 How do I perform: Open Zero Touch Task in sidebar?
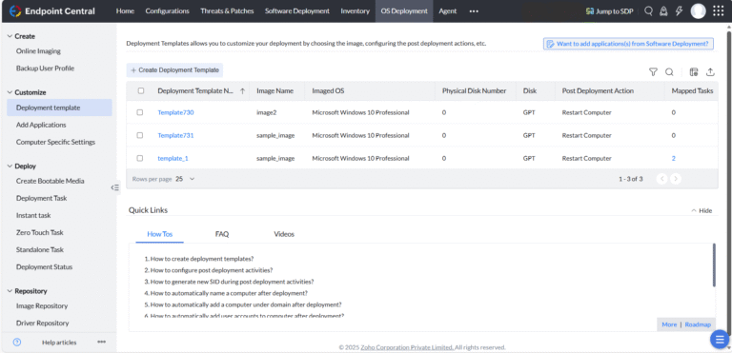40,232
